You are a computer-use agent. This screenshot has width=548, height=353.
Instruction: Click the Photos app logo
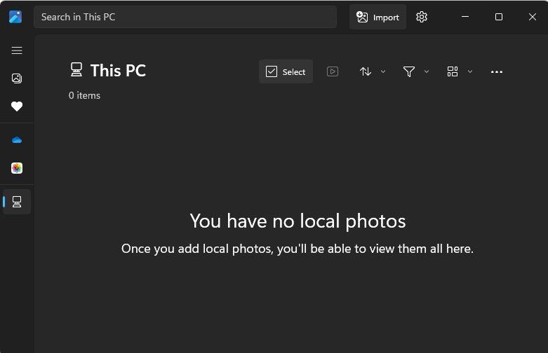(x=15, y=17)
